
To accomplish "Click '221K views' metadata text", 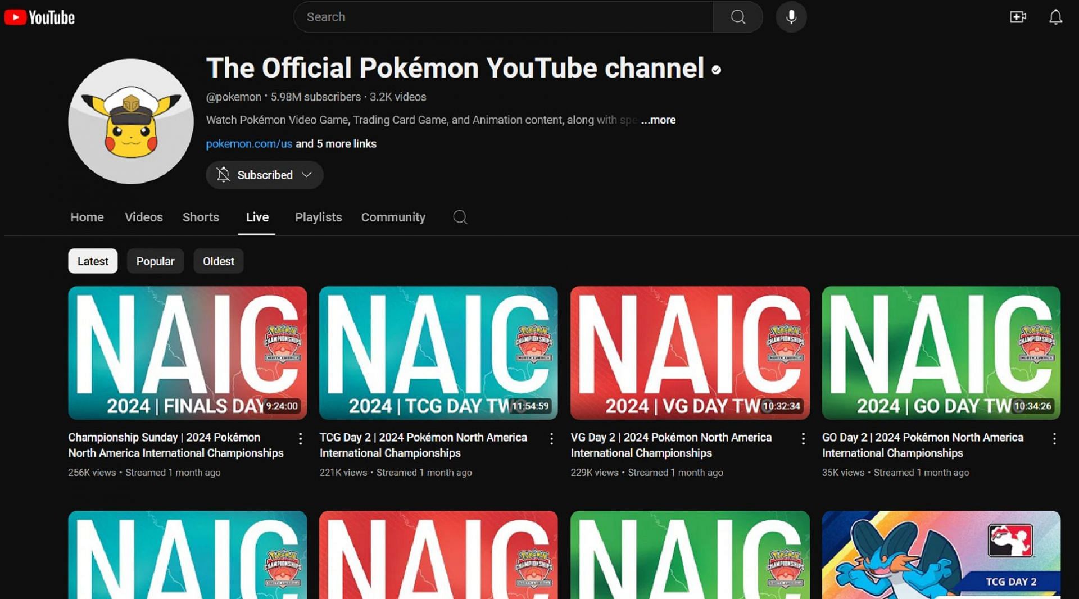I will pyautogui.click(x=343, y=473).
